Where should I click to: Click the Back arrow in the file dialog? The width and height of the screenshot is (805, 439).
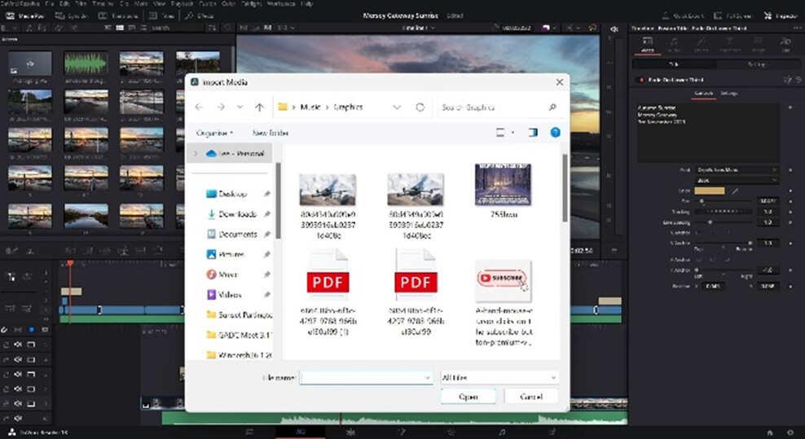tap(199, 107)
